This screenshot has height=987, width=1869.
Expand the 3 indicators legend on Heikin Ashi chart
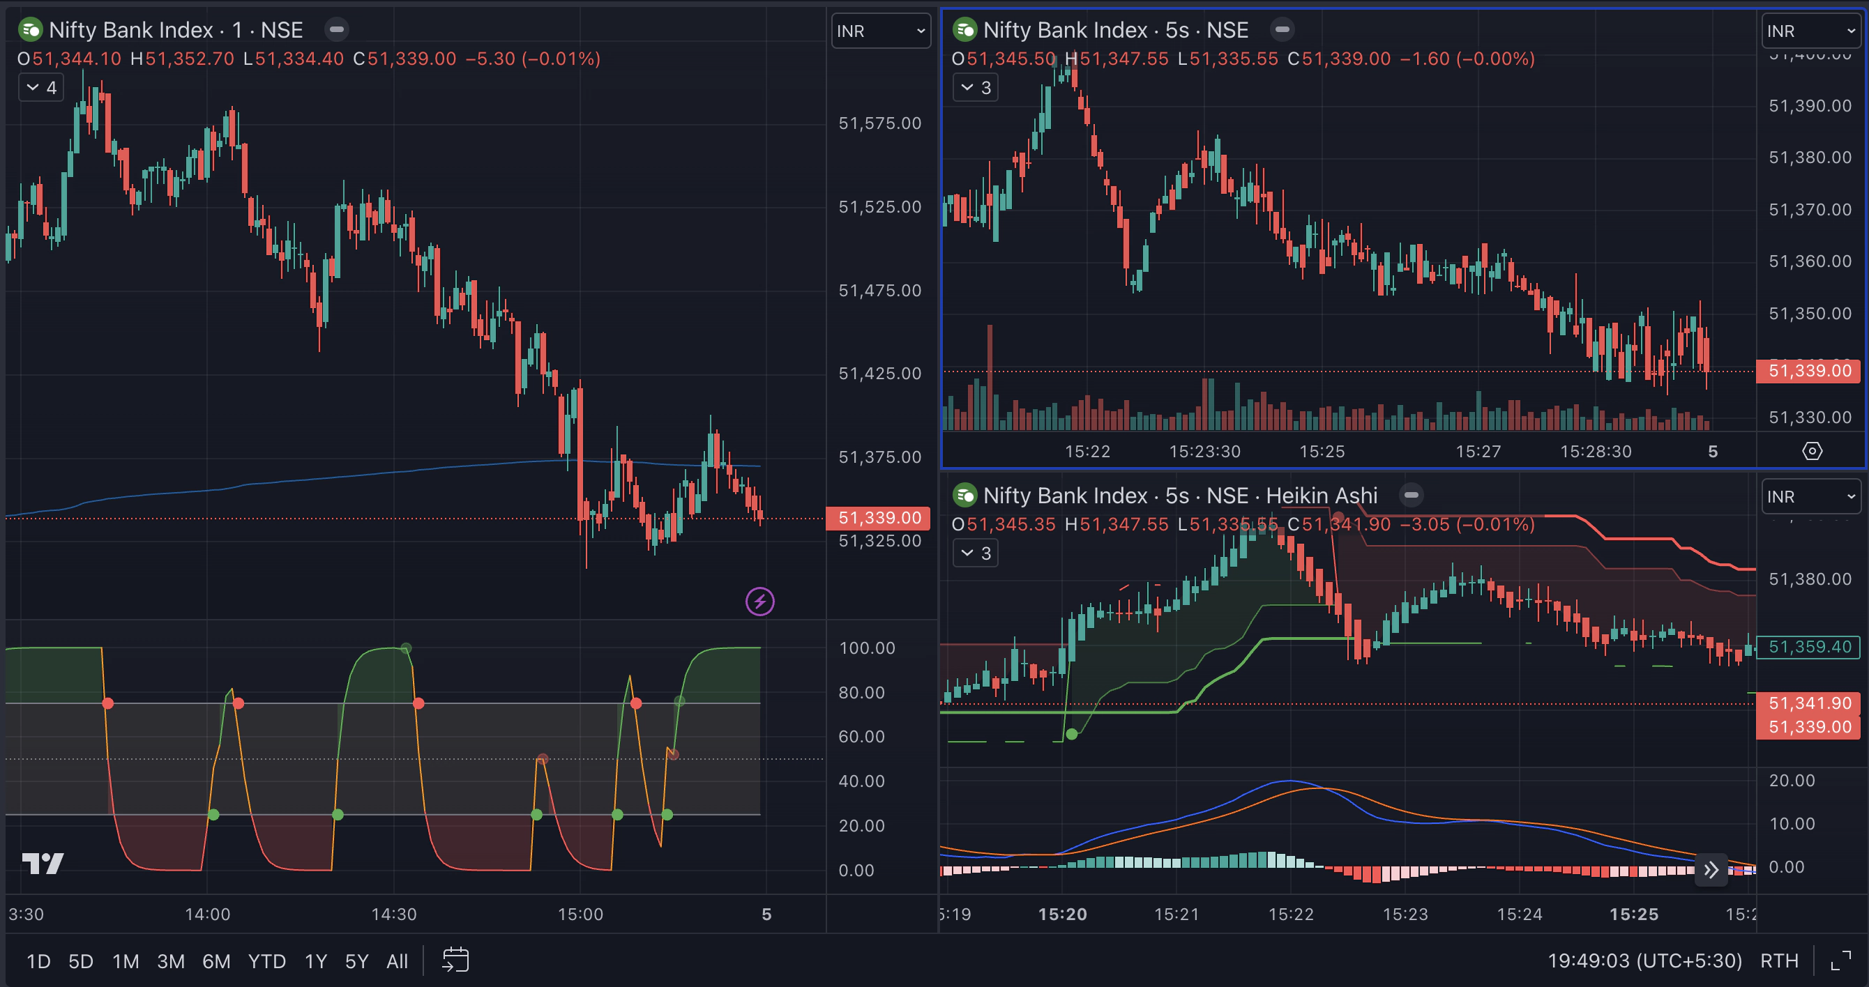click(975, 553)
